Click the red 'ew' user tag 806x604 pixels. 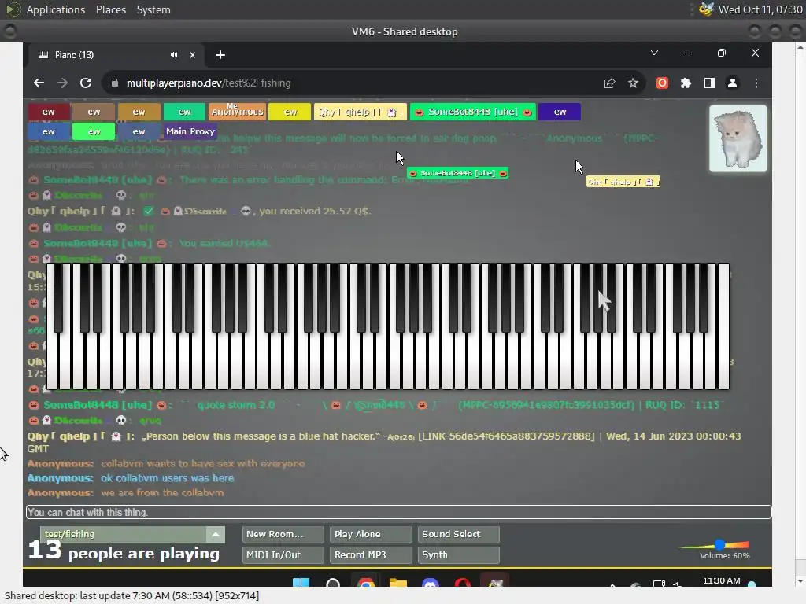pyautogui.click(x=48, y=112)
